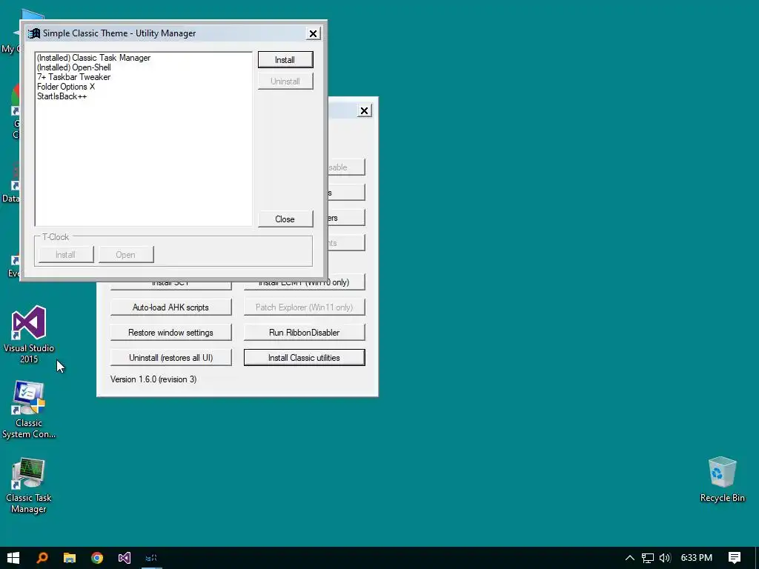Click the 6:33 PM clock
The image size is (759, 569).
point(697,558)
